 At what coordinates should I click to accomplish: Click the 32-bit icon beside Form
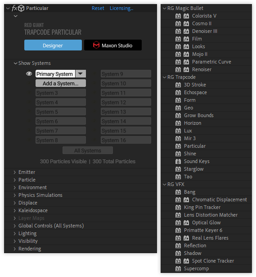pos(178,100)
